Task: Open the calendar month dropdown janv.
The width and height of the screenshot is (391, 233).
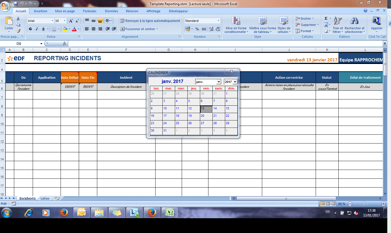Action: click(x=218, y=82)
